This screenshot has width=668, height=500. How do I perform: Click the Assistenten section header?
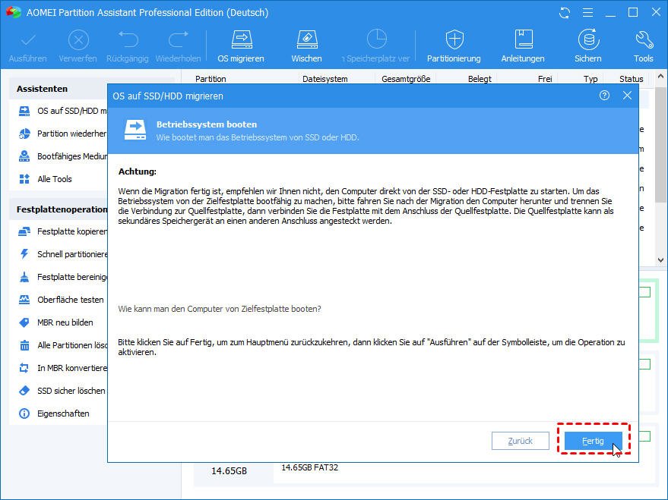pos(42,89)
